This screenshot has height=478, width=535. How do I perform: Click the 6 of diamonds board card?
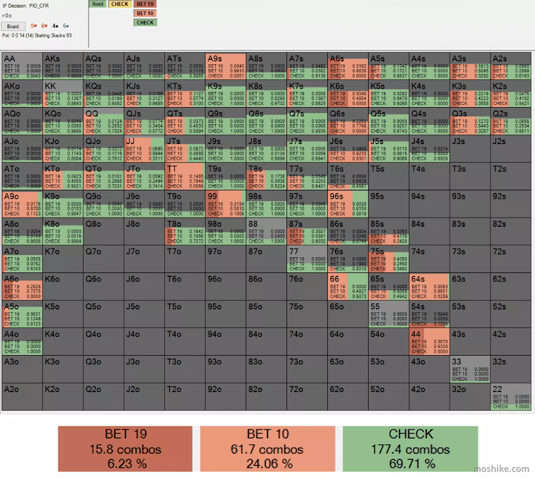tap(66, 26)
